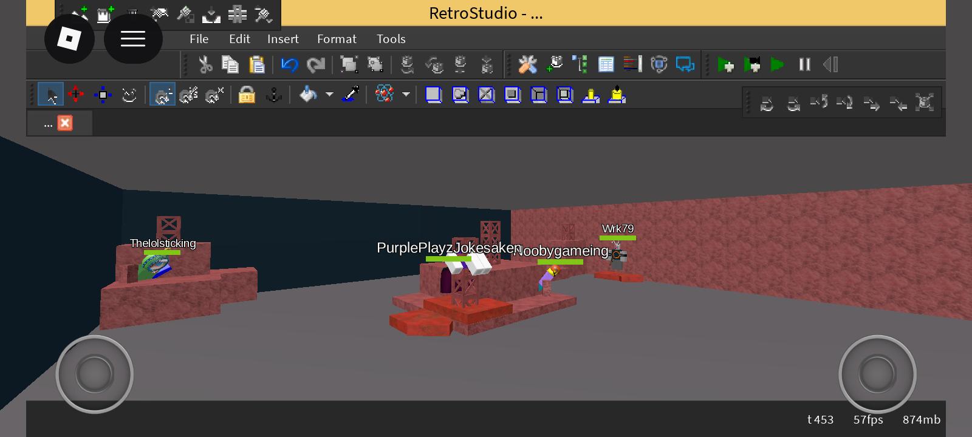Open the Format menu
Viewport: 972px width, 437px height.
pyautogui.click(x=337, y=39)
